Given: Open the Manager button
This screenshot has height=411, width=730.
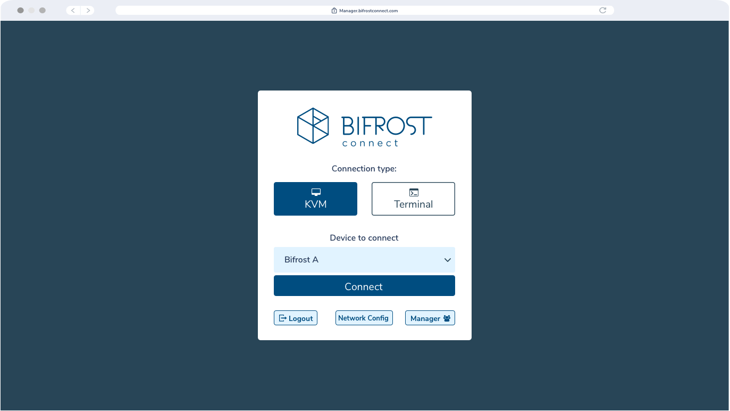Looking at the screenshot, I should (x=430, y=318).
